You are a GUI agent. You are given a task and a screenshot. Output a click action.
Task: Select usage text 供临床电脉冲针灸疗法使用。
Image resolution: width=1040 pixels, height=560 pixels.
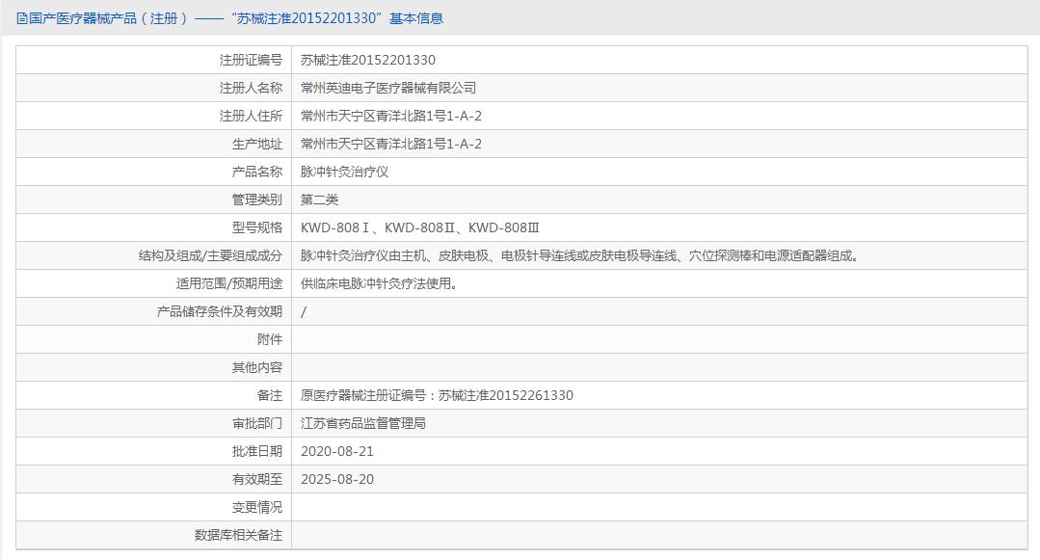coord(379,284)
